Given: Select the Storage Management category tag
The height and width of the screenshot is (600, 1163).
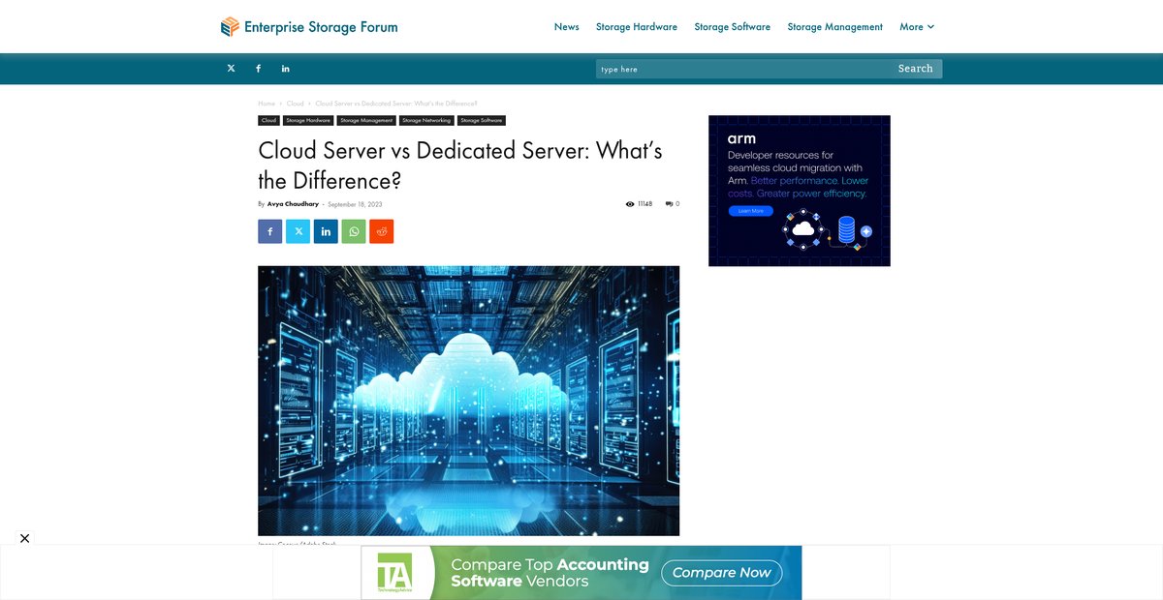Looking at the screenshot, I should 366,121.
